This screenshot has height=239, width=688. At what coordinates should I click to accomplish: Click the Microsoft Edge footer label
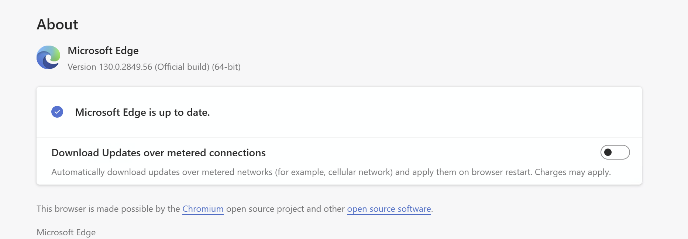(66, 232)
